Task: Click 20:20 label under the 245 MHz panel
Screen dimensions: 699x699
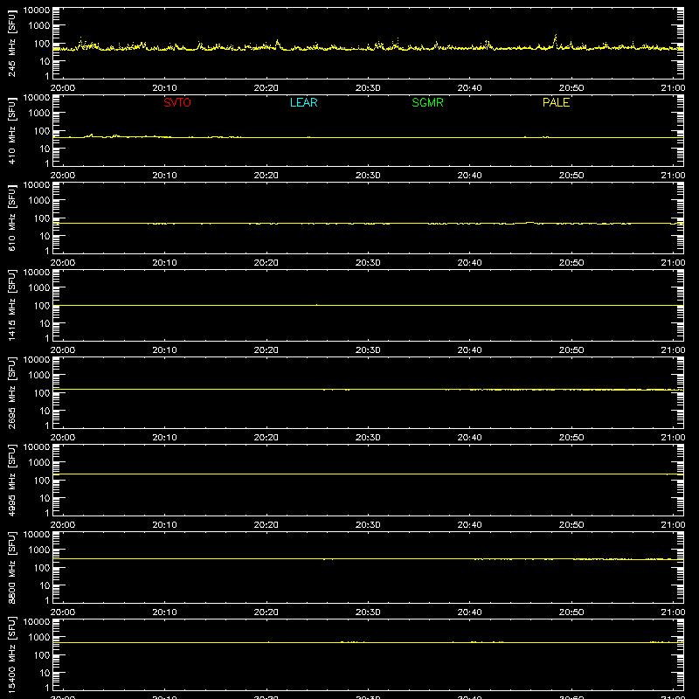Action: point(266,88)
